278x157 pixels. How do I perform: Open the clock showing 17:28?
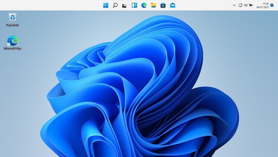[266, 3]
